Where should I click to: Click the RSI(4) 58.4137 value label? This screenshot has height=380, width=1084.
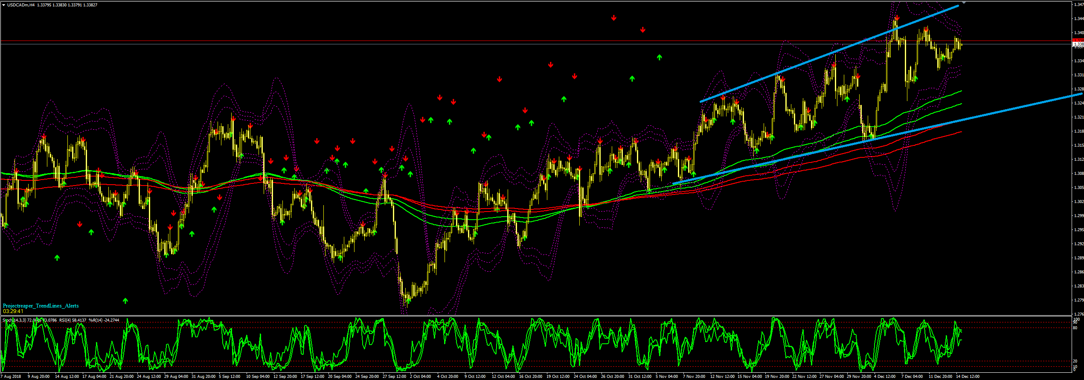coord(73,320)
